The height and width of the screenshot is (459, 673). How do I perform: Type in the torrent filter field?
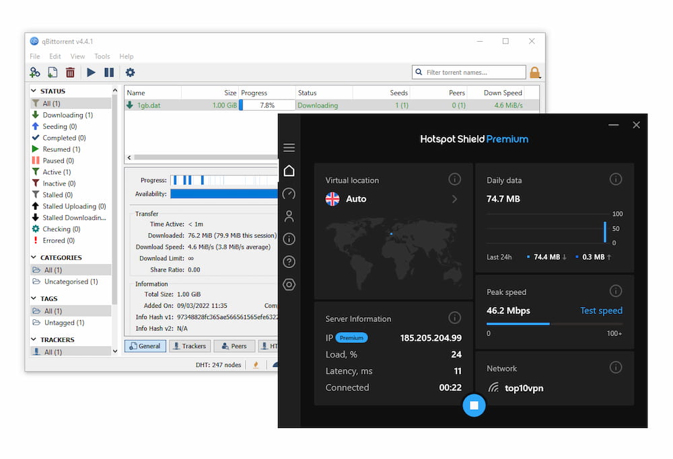tap(469, 72)
